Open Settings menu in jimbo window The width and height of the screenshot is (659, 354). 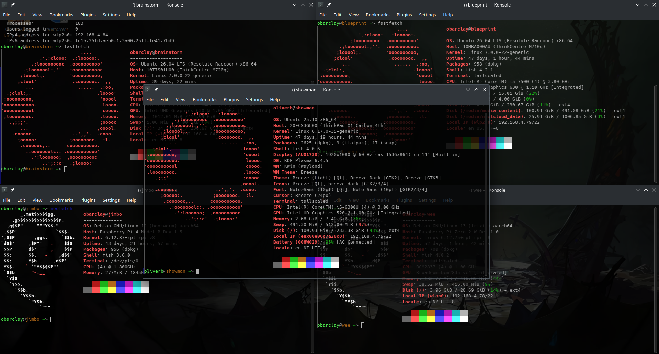click(111, 200)
